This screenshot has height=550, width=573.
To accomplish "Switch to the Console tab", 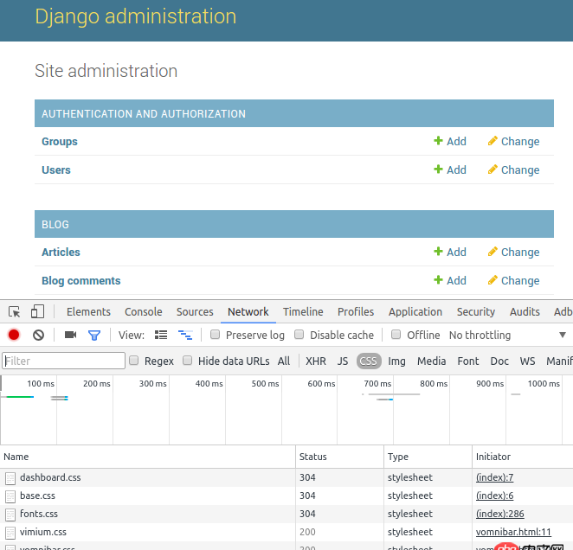I will click(144, 312).
